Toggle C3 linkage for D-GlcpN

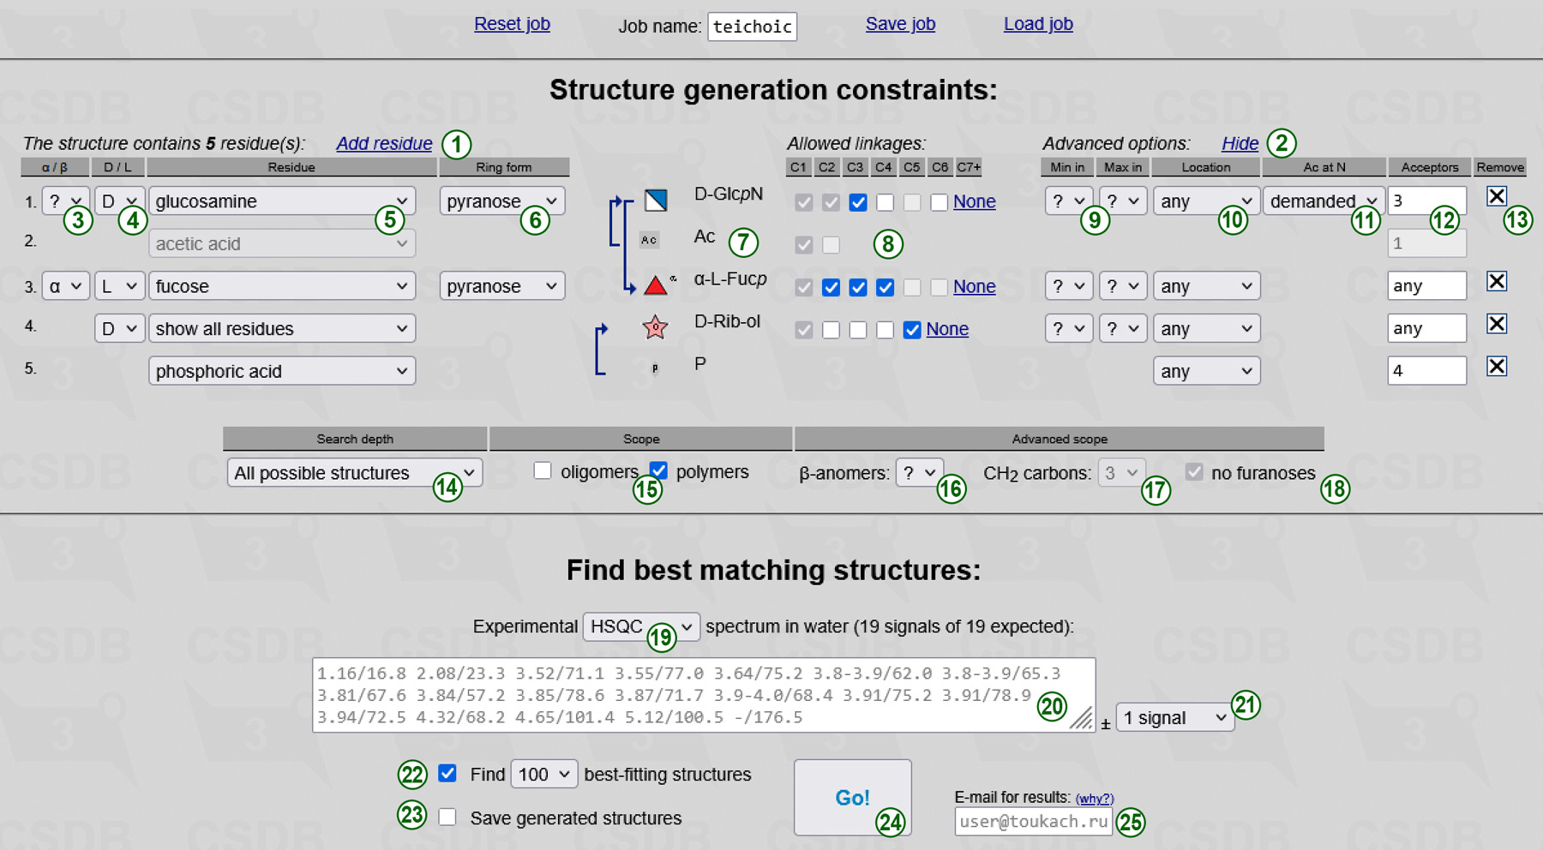pos(858,202)
